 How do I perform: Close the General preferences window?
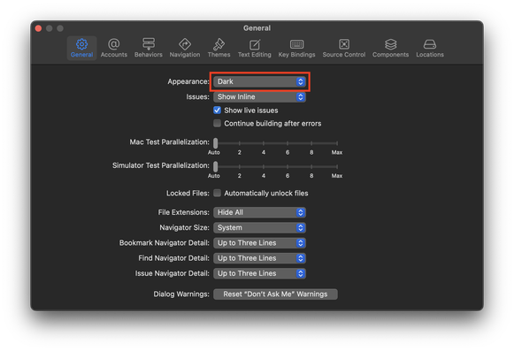click(38, 28)
